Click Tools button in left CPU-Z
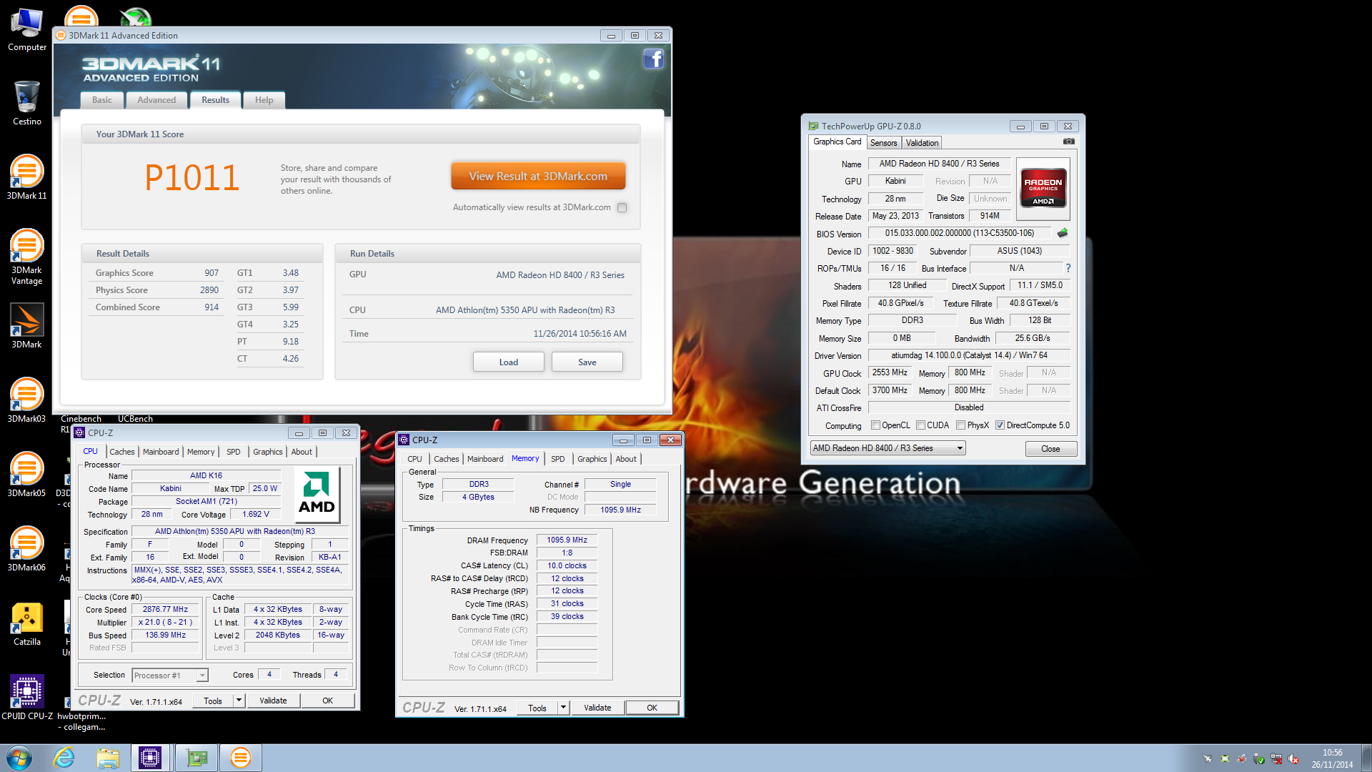The height and width of the screenshot is (772, 1372). click(213, 701)
